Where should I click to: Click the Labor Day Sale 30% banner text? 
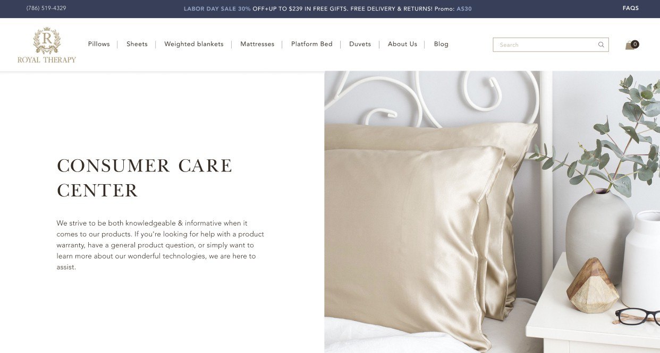pos(217,9)
